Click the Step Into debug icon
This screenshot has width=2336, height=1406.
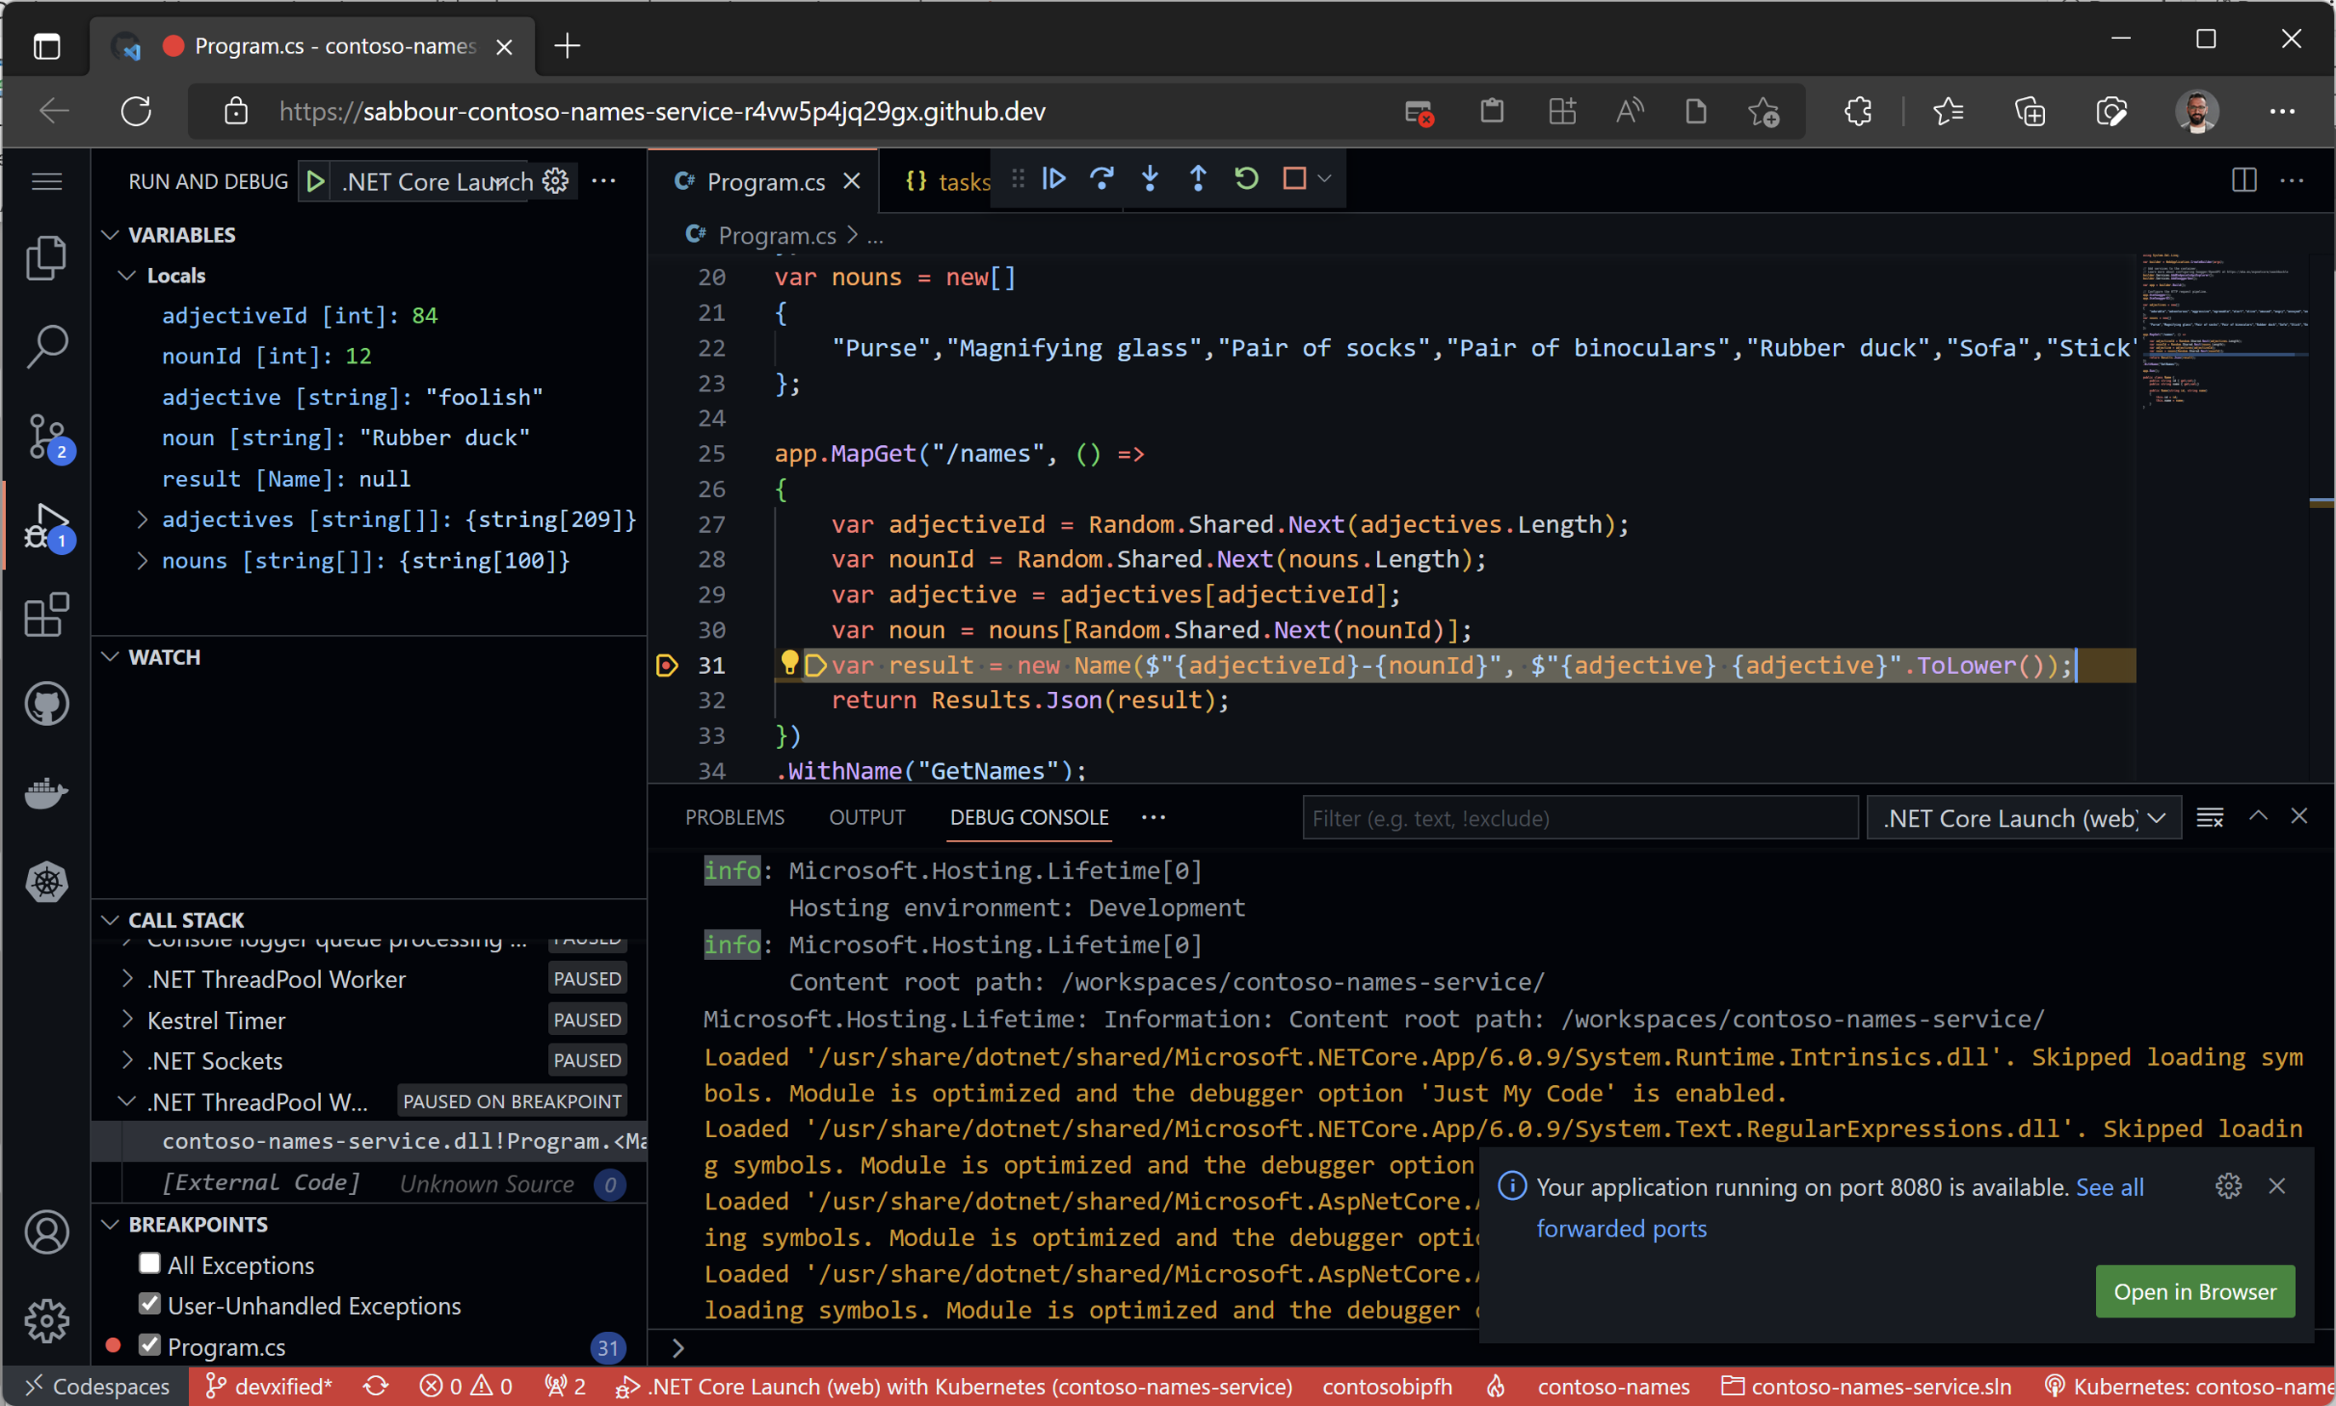point(1150,178)
